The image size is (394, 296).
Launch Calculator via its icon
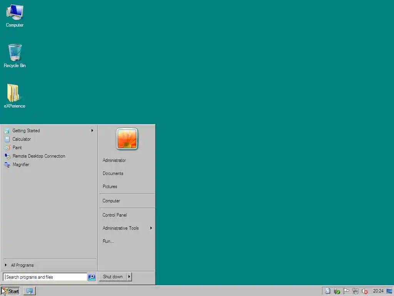click(x=7, y=139)
